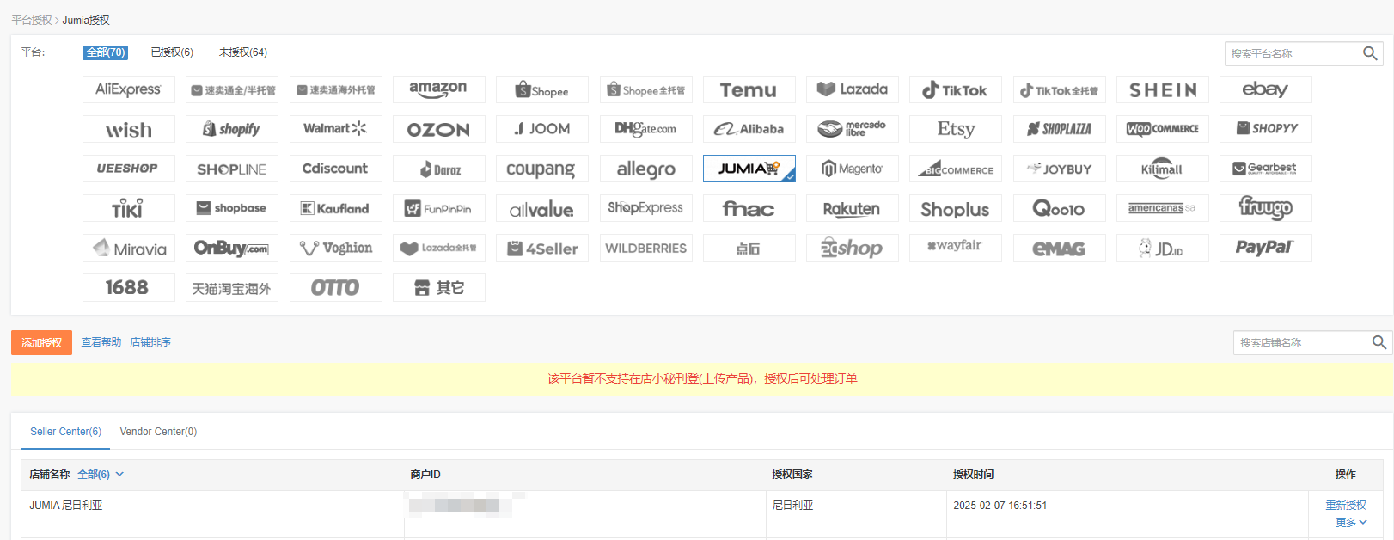The height and width of the screenshot is (540, 1394).
Task: Choose the amazon platform tile
Action: [x=438, y=89]
